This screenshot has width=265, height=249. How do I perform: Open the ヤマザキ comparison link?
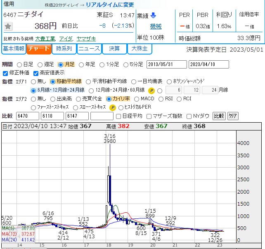tap(86, 39)
